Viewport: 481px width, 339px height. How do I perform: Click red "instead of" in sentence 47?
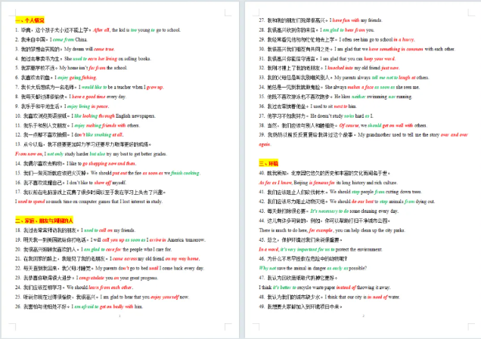pyautogui.click(x=346, y=288)
